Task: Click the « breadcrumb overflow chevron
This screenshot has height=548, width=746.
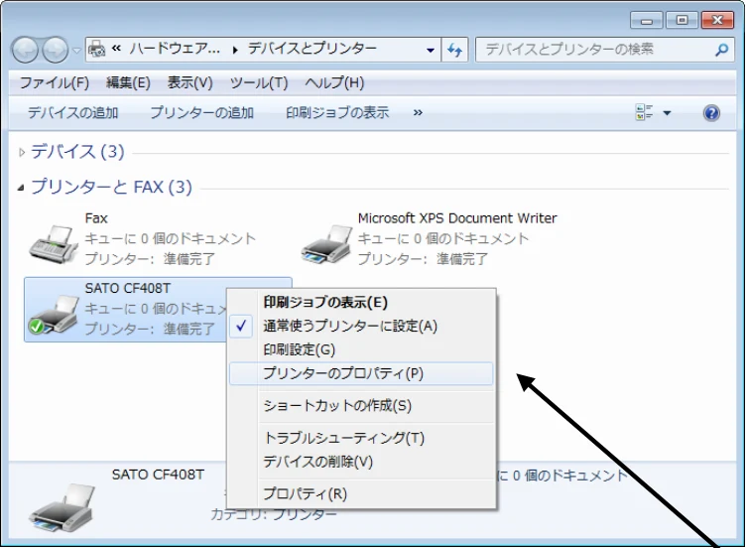Action: tap(116, 48)
